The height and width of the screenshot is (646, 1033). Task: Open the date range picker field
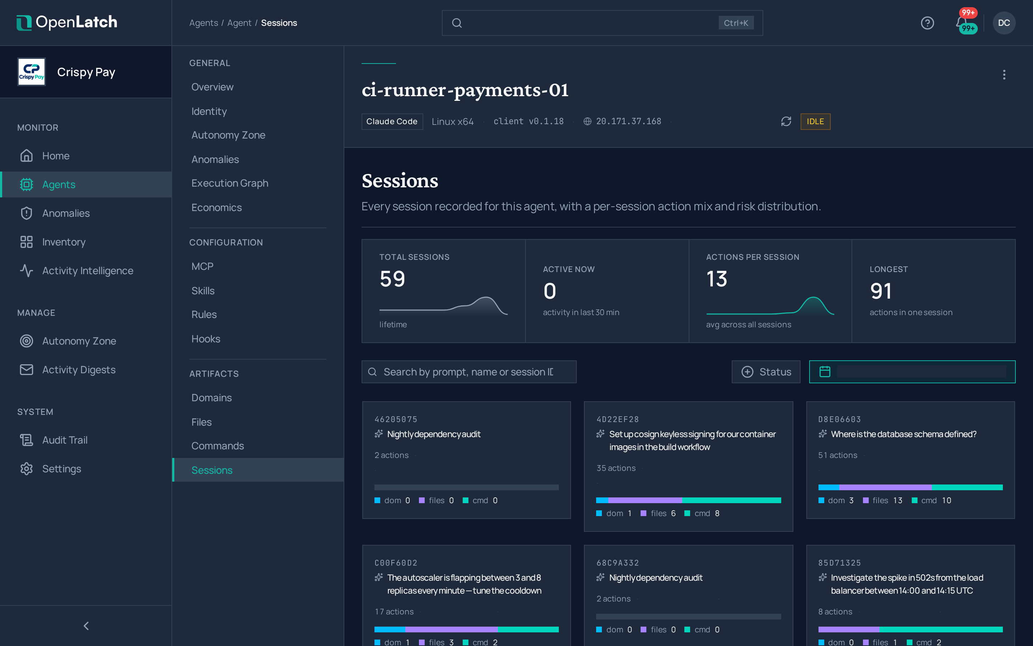tap(912, 372)
